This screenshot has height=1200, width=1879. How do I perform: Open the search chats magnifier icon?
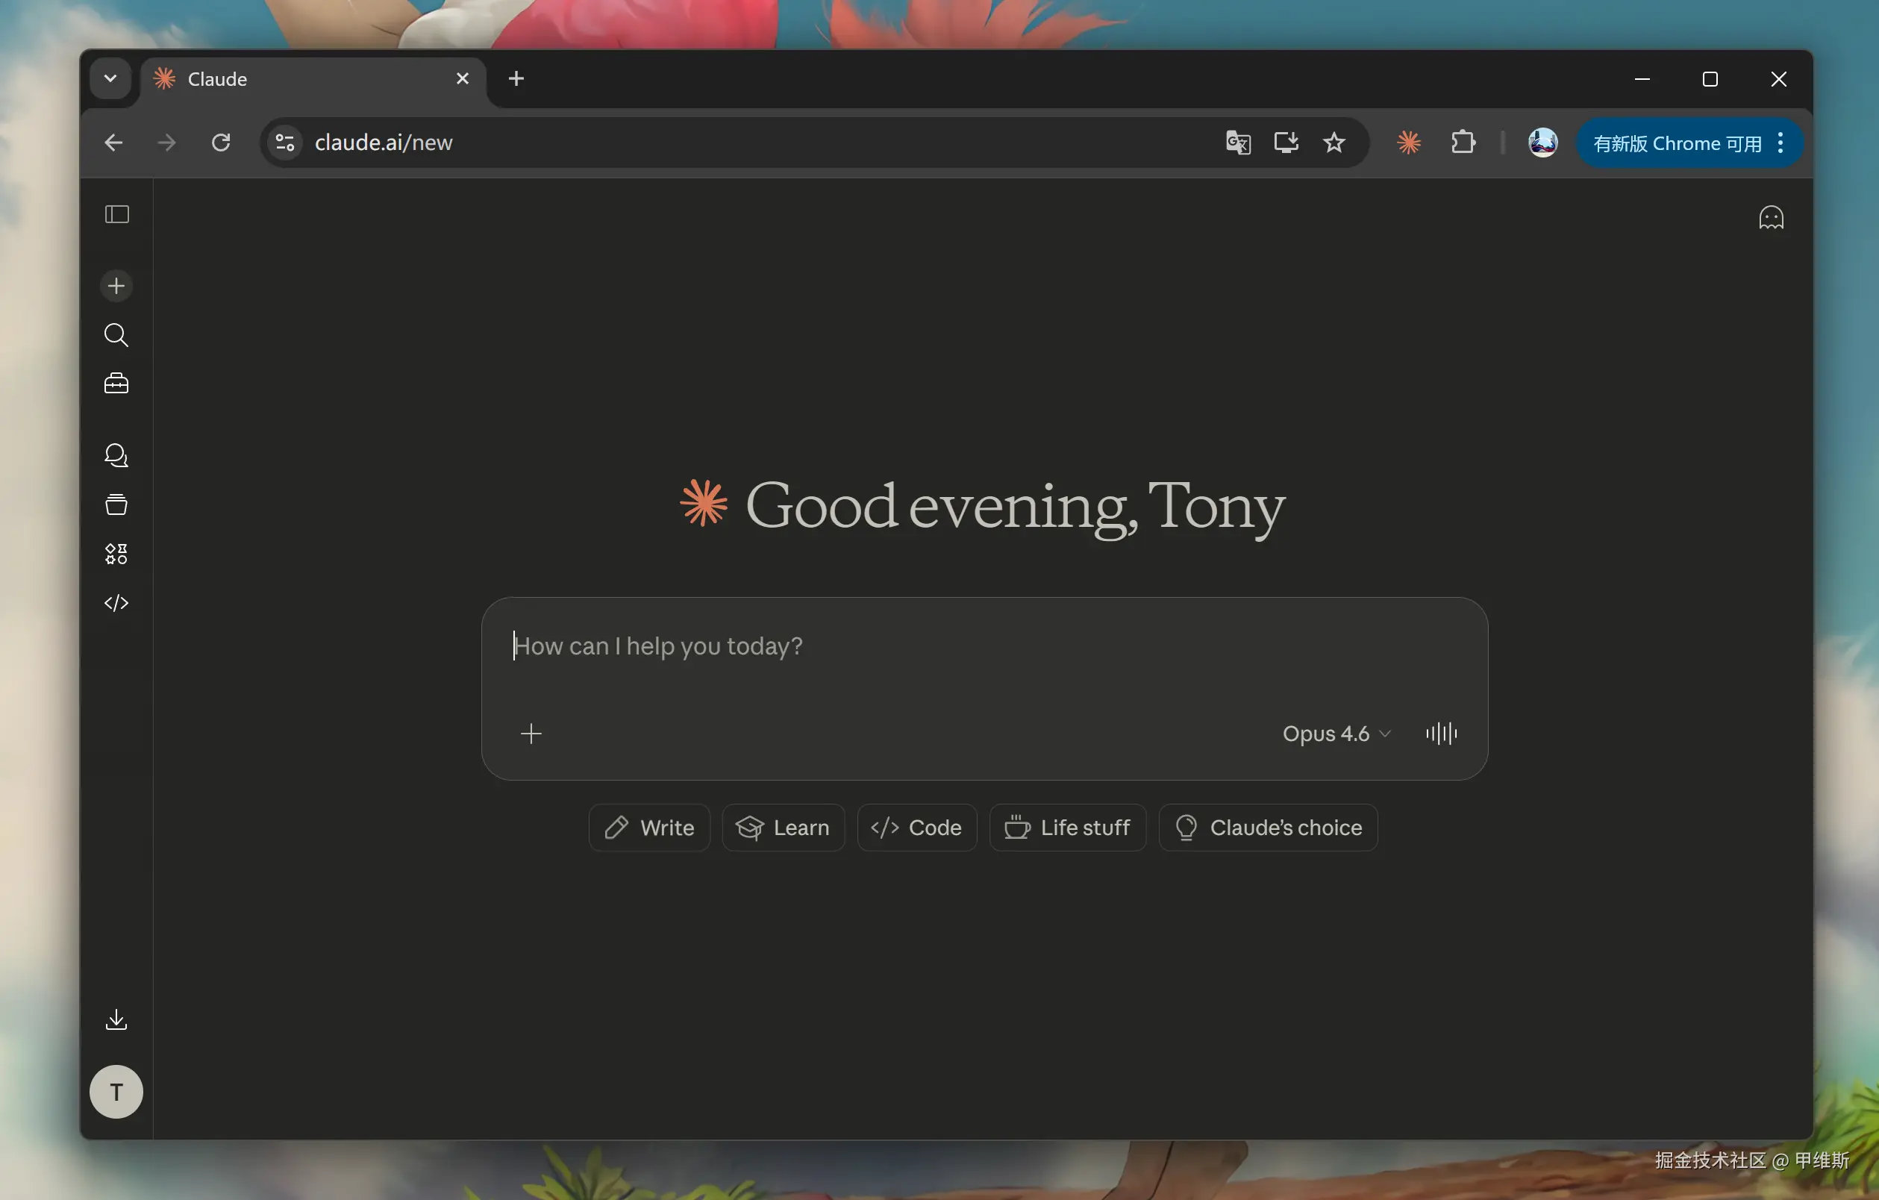(116, 335)
